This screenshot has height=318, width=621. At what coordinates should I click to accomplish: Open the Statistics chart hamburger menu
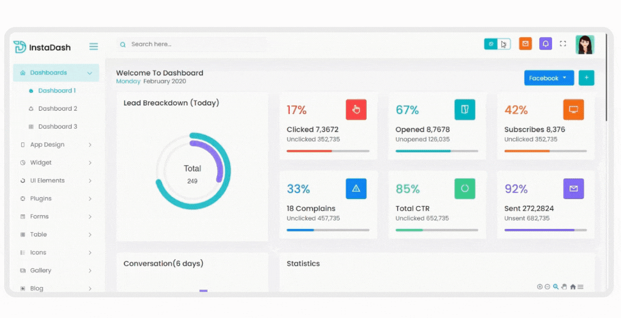(581, 287)
